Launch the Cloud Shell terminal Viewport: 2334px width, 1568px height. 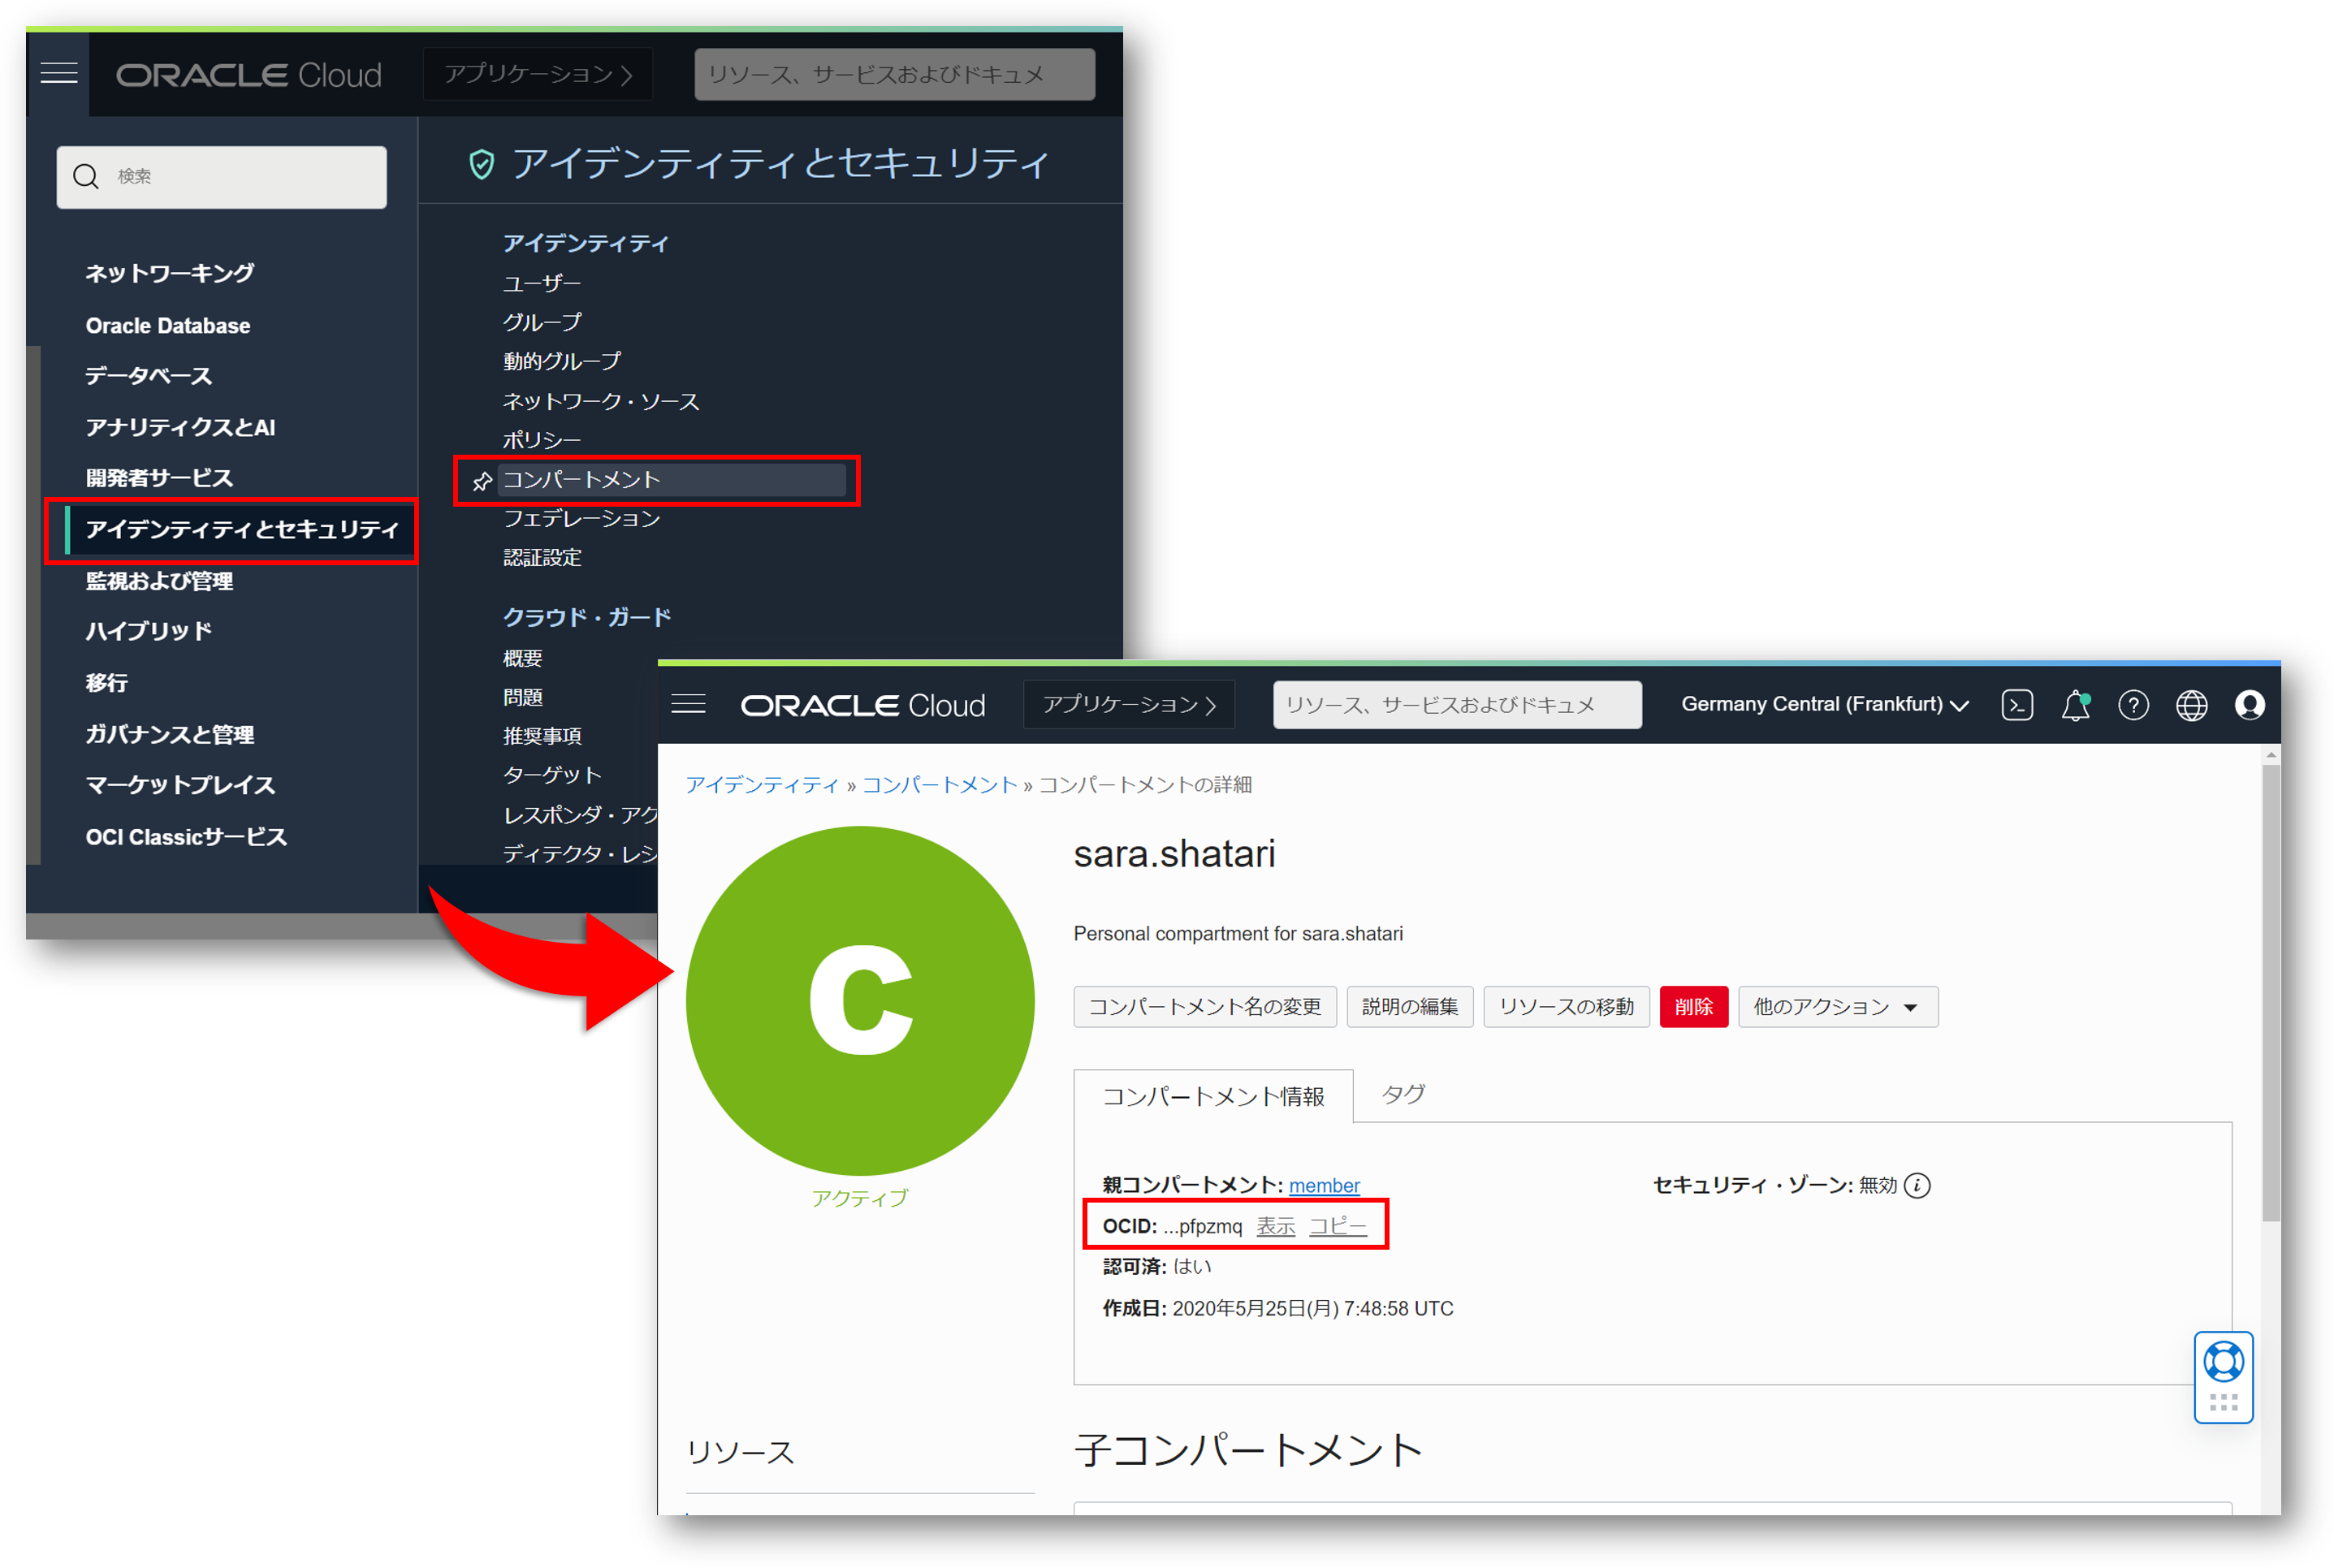coord(2017,705)
